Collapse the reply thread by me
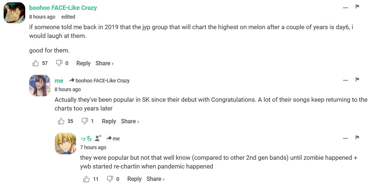This screenshot has height=186, width=373. (x=345, y=80)
